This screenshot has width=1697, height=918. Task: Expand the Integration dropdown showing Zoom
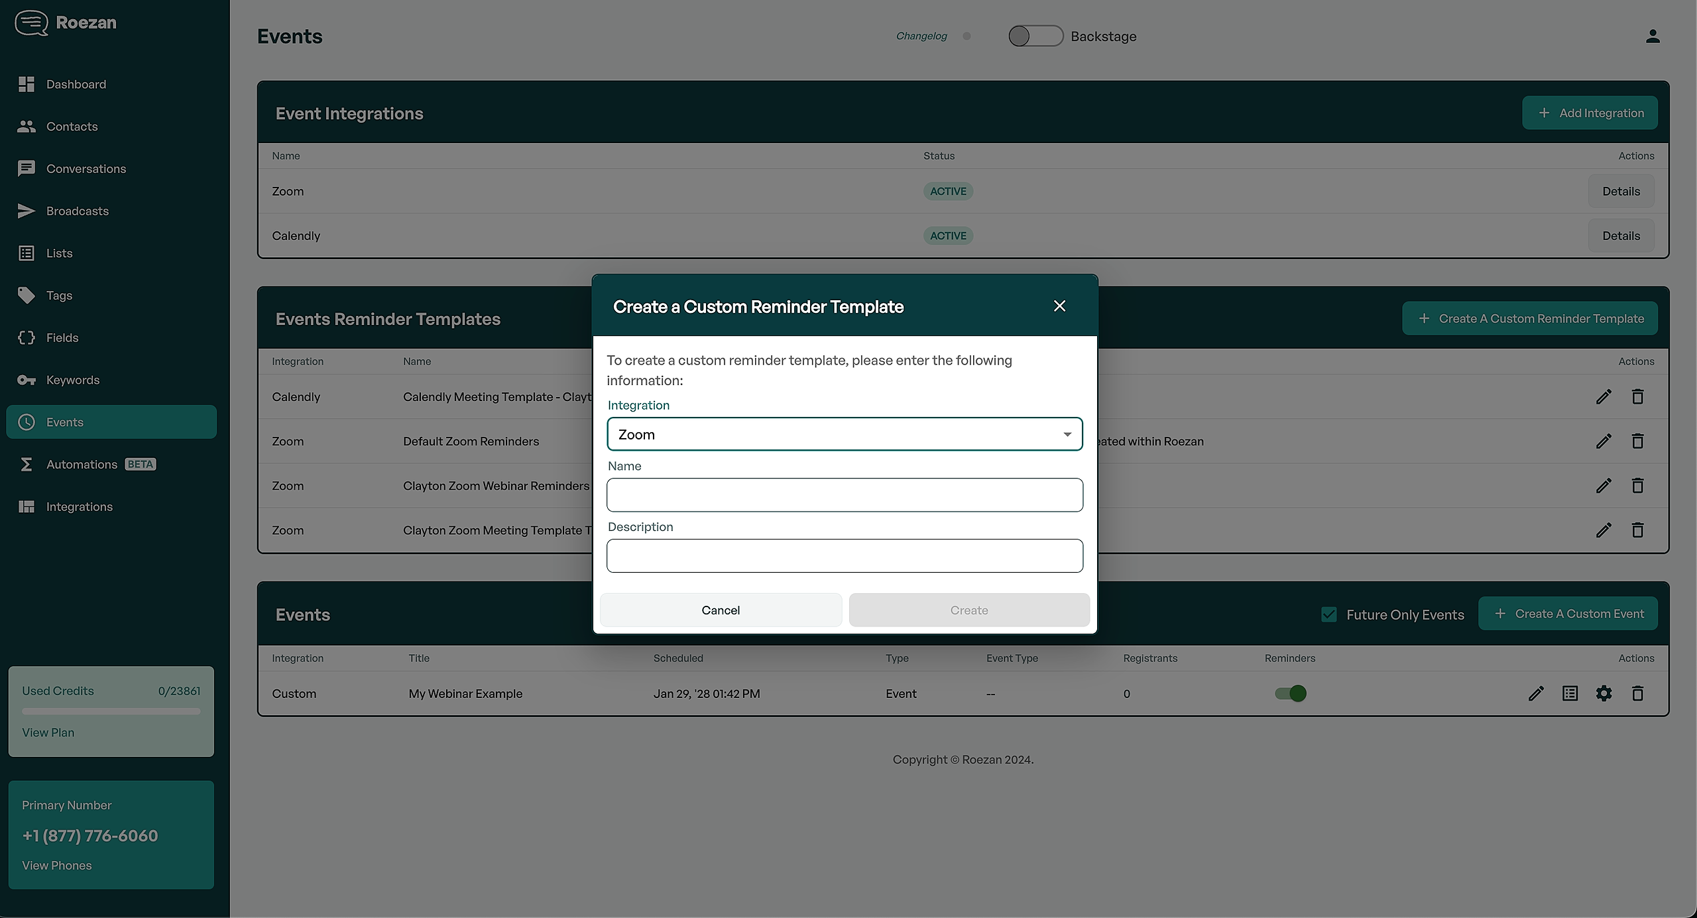click(845, 434)
